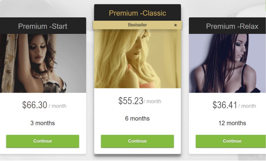The width and height of the screenshot is (266, 161).
Task: Click '/ month' beside the $66.30 price
Action: click(x=58, y=106)
